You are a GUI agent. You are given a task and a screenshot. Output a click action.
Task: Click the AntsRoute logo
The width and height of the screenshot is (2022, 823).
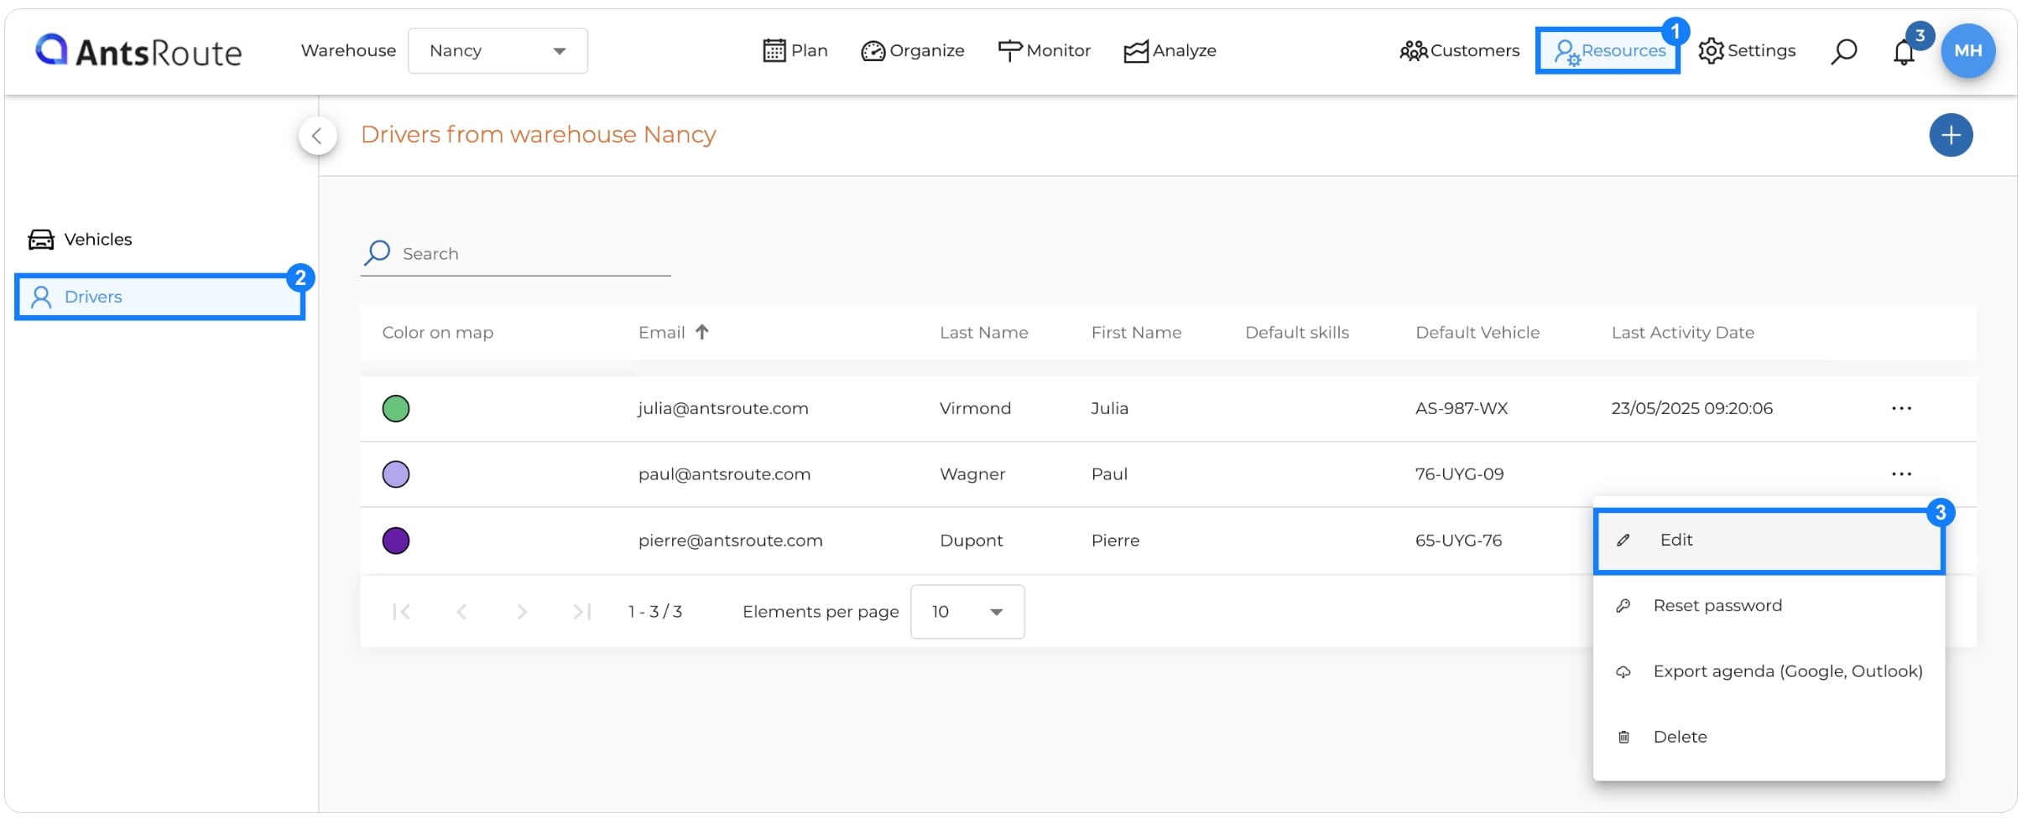click(138, 51)
